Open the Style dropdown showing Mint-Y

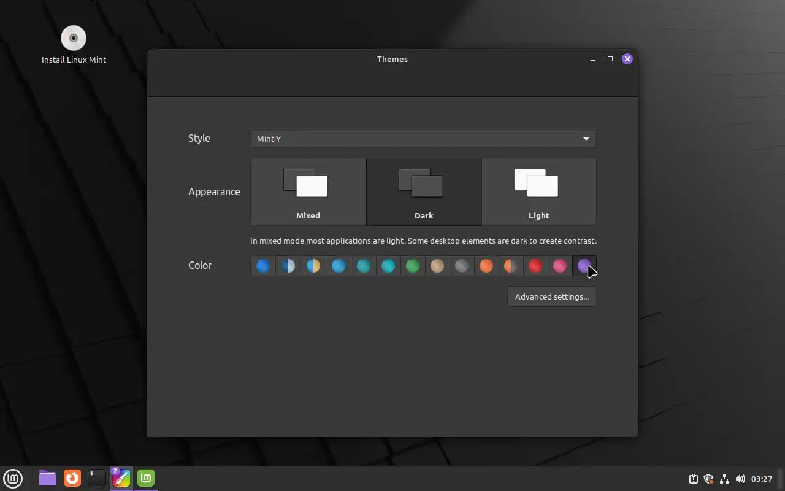(x=423, y=139)
